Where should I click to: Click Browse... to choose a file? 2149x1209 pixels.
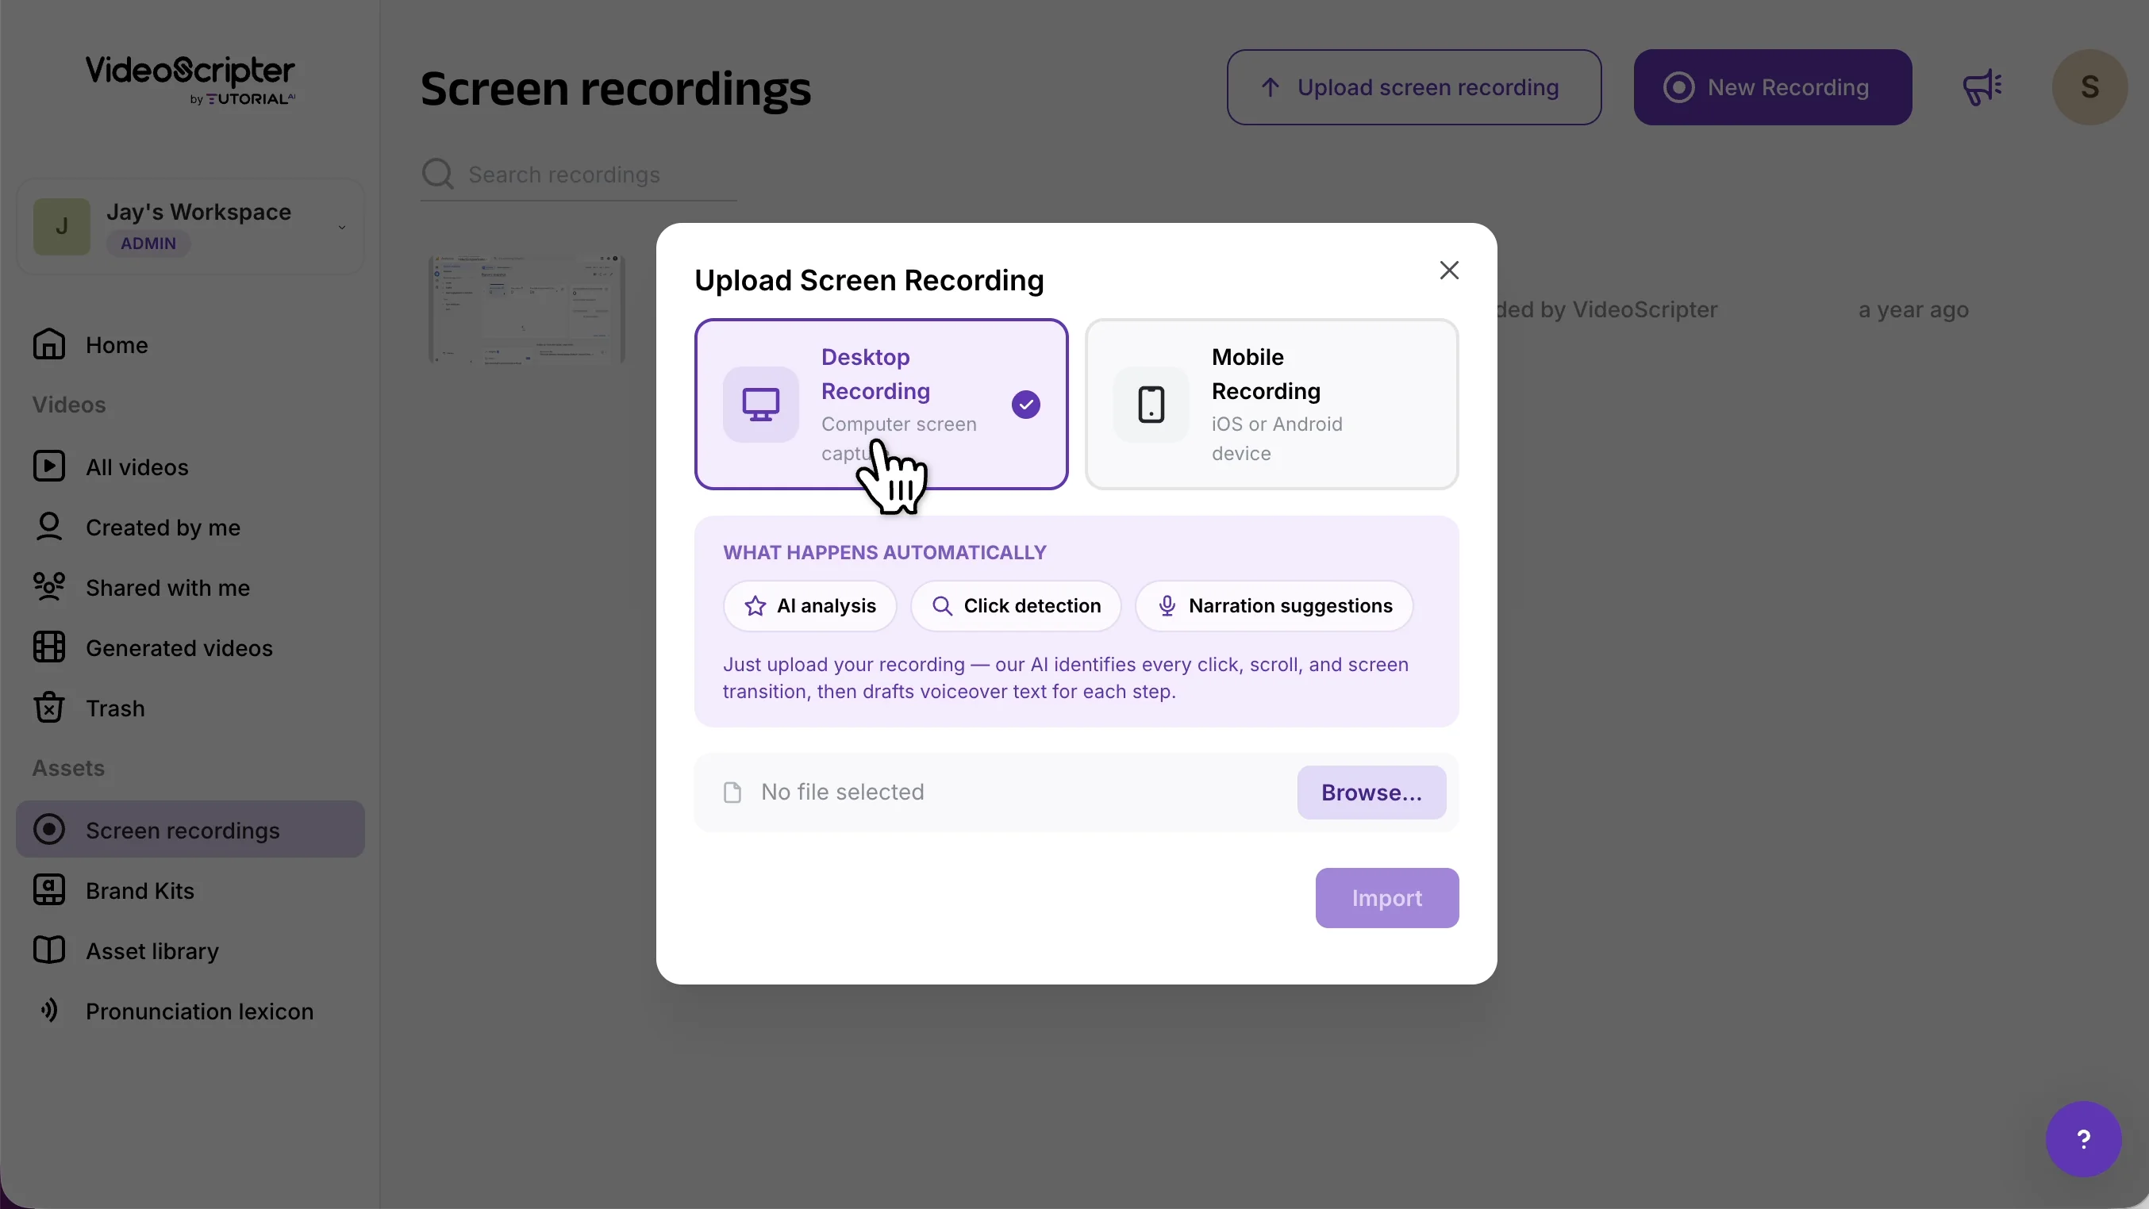tap(1371, 792)
